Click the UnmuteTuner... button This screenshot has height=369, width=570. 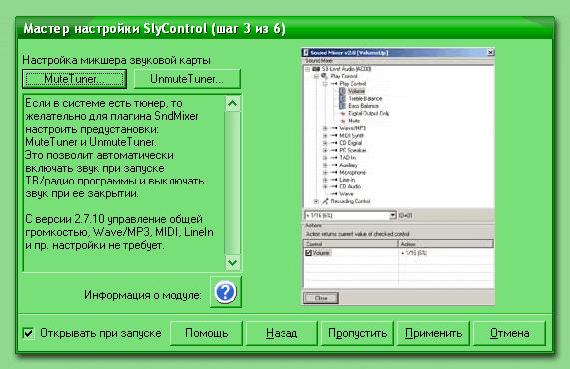point(187,79)
